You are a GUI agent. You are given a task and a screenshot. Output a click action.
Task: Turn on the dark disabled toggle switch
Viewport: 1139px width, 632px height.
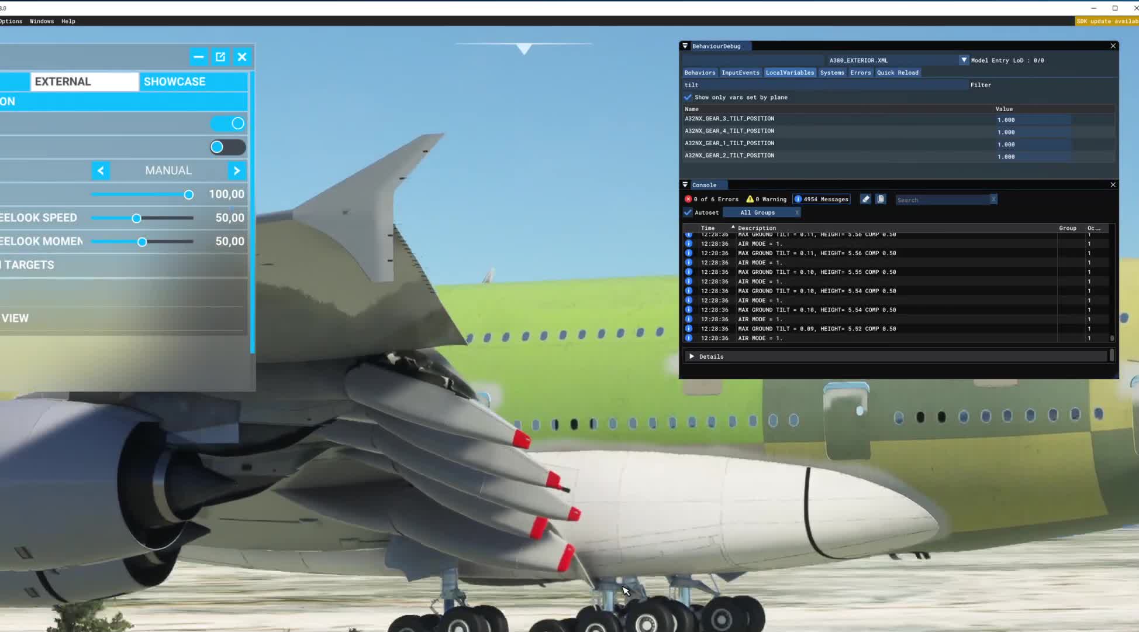pos(227,147)
